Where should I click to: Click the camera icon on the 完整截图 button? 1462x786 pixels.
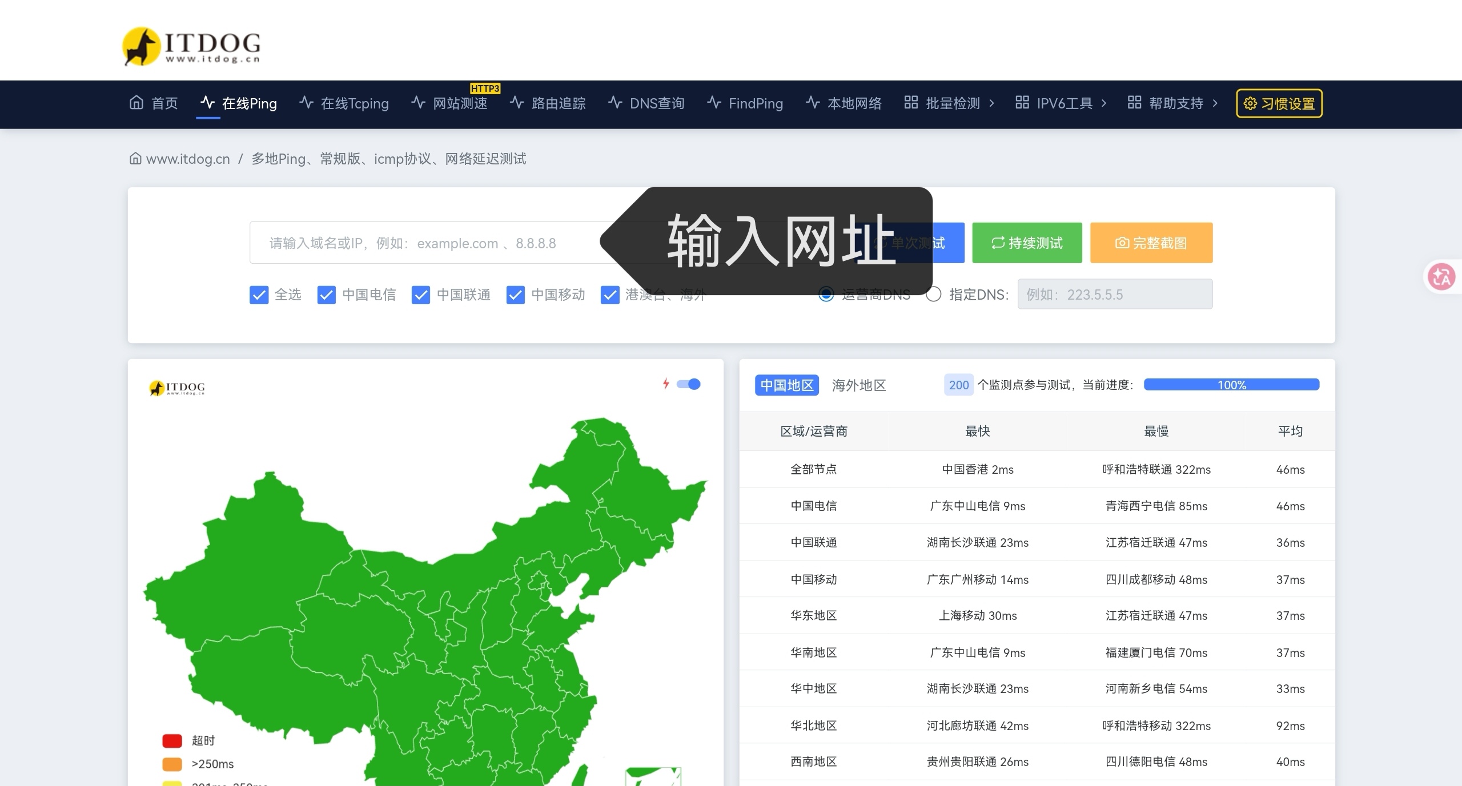[x=1122, y=243]
